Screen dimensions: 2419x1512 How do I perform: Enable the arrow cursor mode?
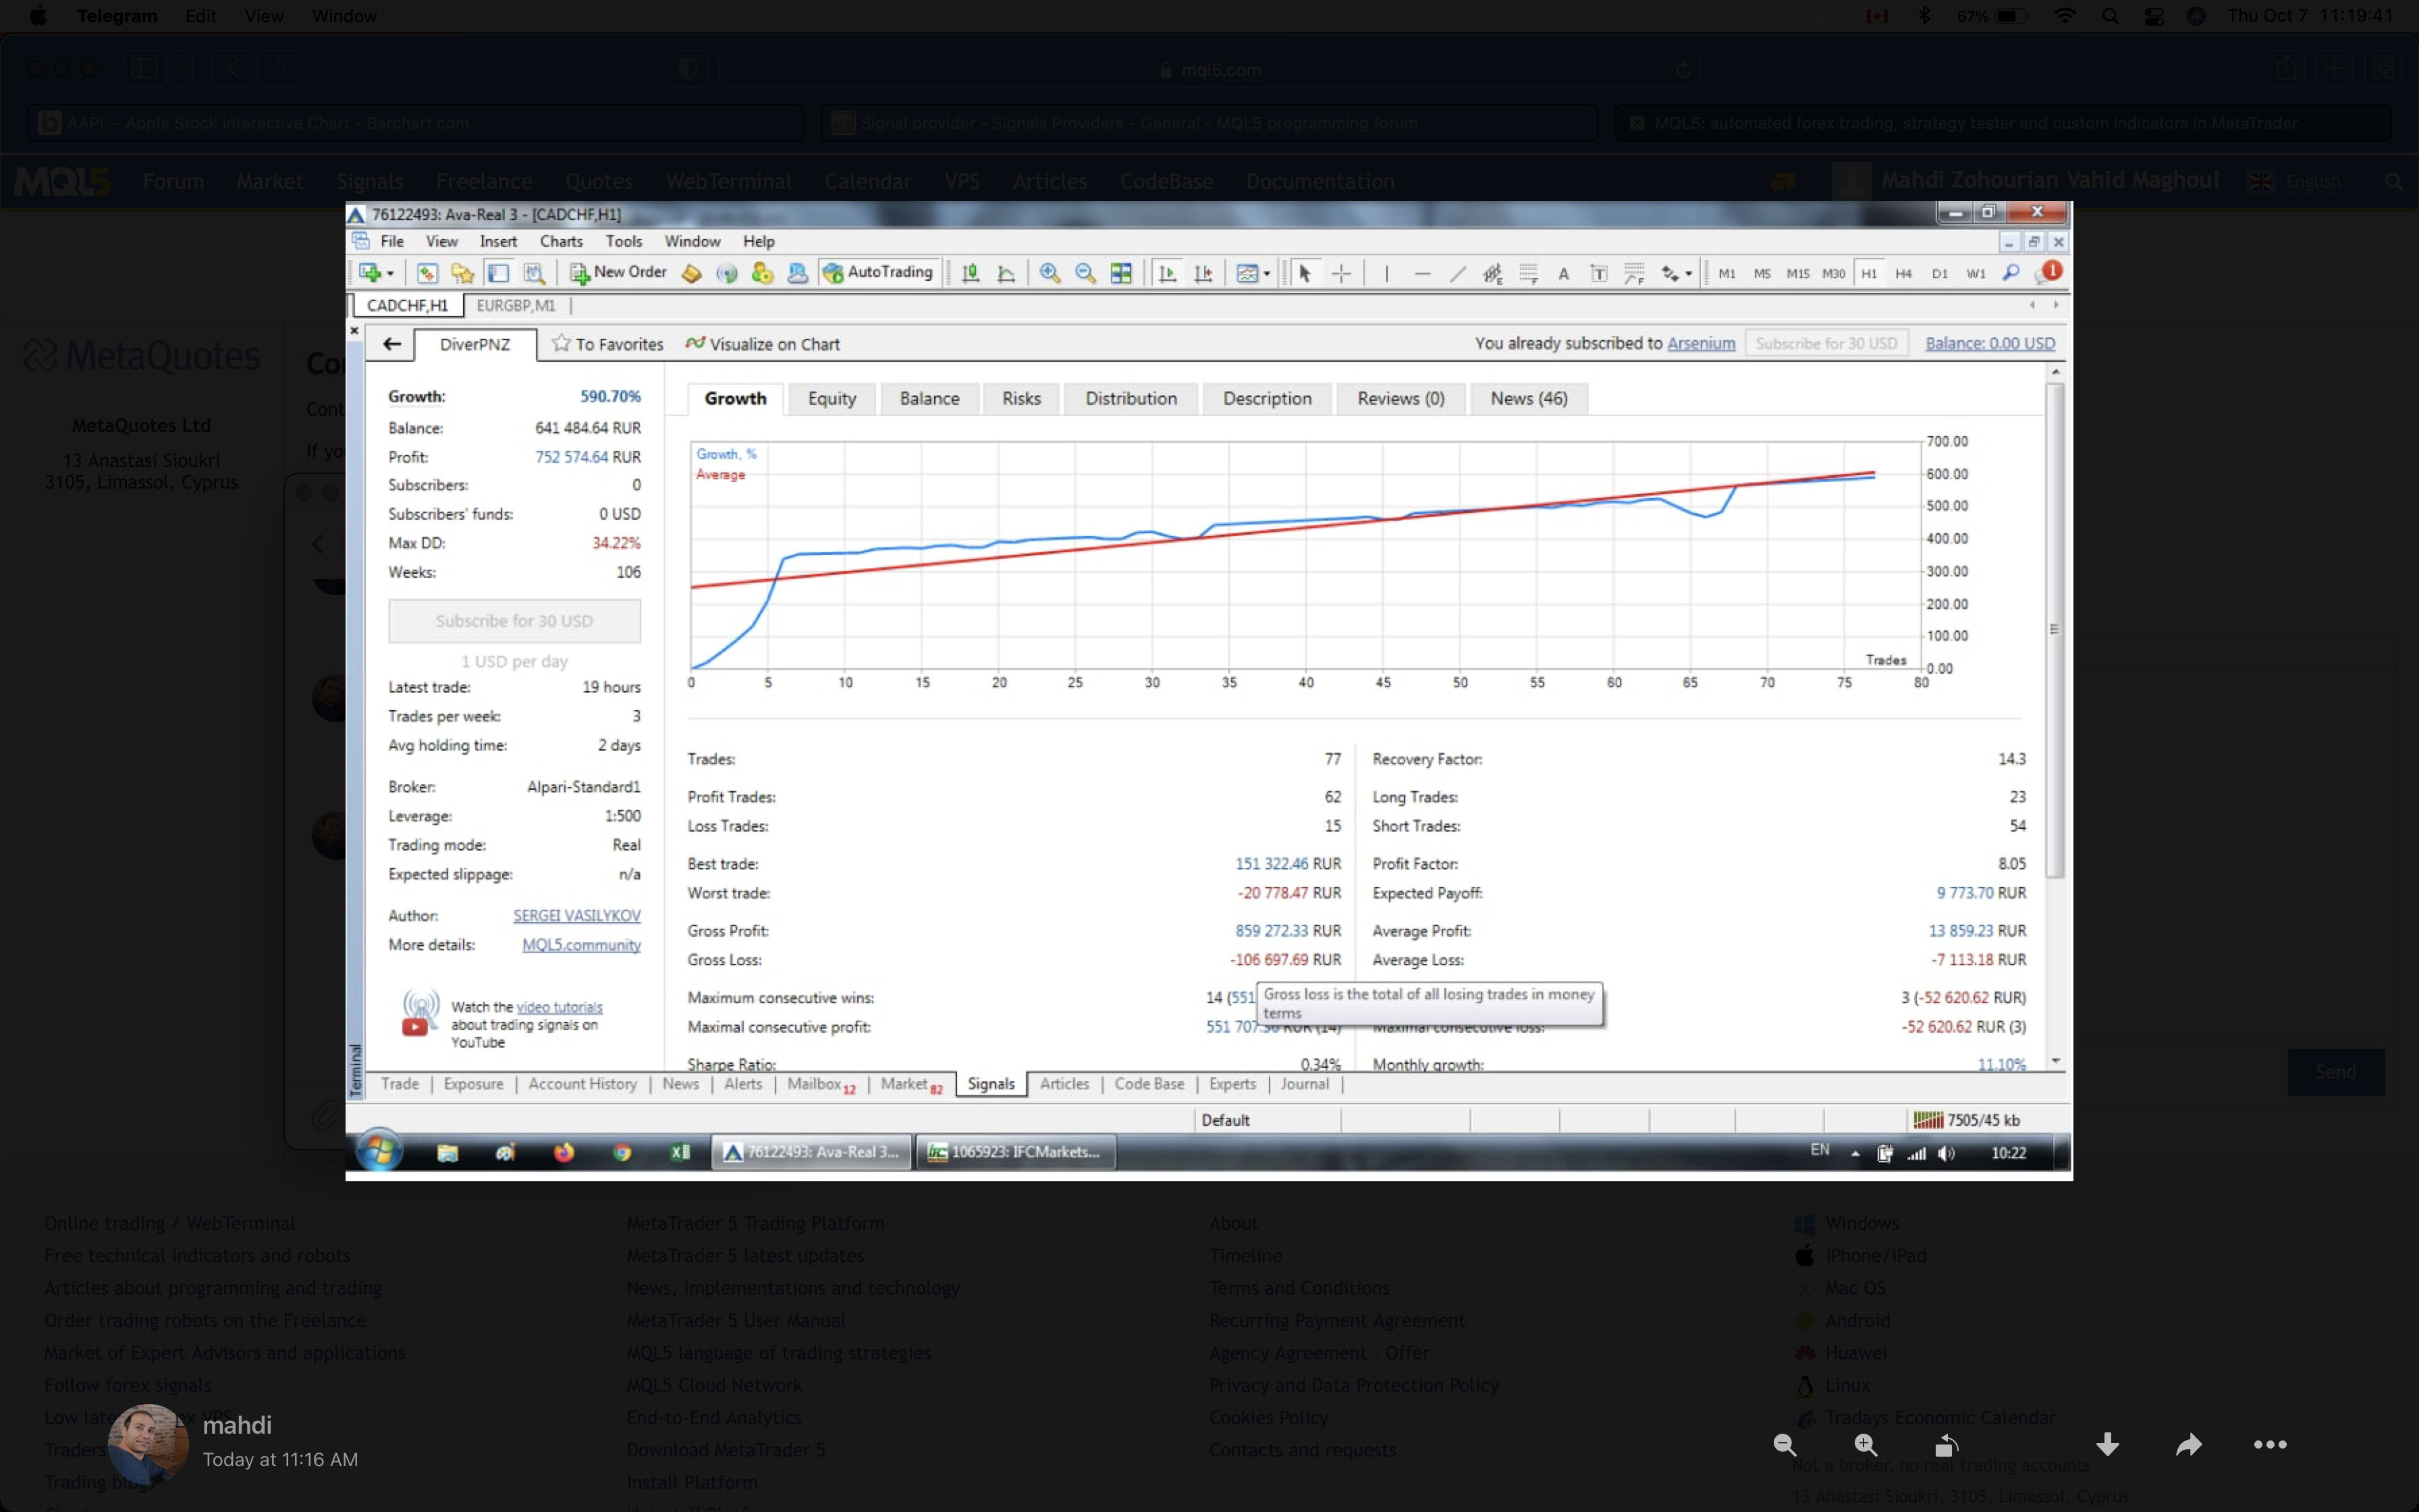1305,273
